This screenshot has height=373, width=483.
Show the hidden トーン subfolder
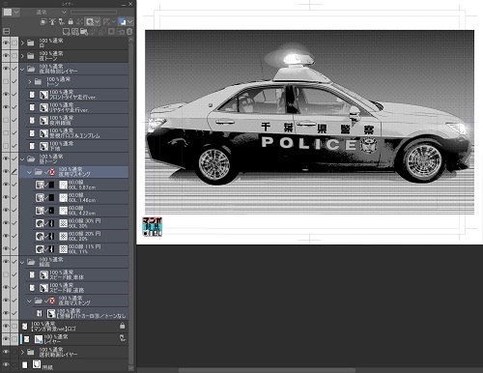pos(6,81)
